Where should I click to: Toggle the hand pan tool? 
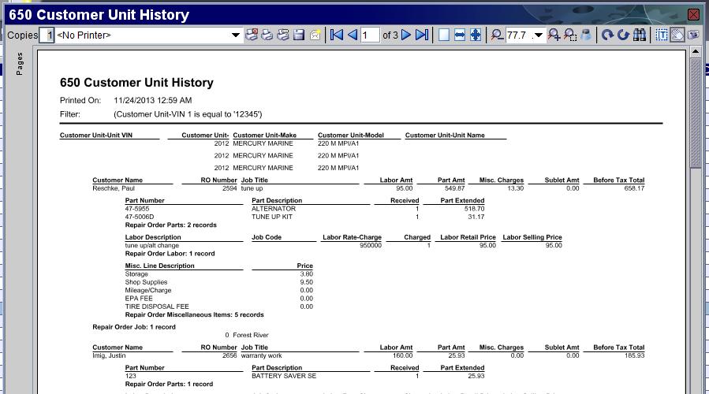pyautogui.click(x=677, y=35)
